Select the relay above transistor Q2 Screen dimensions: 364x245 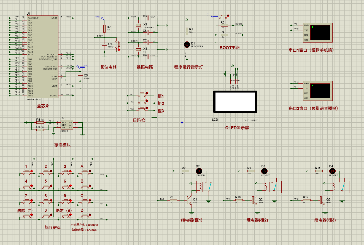point(271,187)
